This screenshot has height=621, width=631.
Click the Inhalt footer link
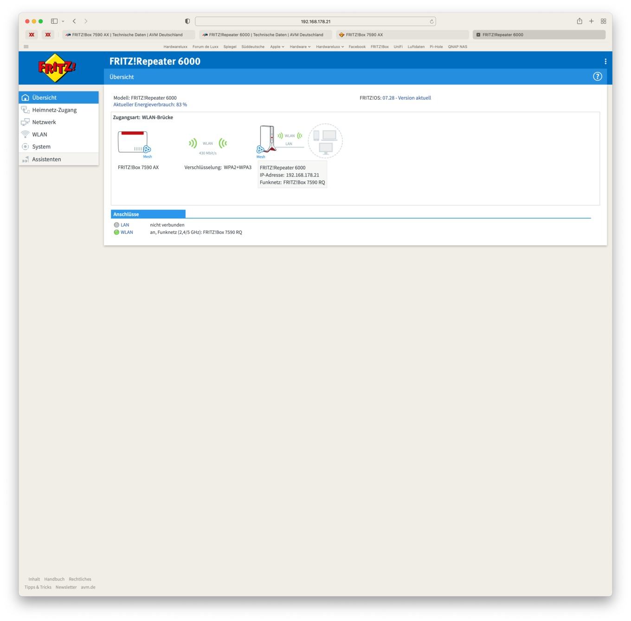coord(34,579)
